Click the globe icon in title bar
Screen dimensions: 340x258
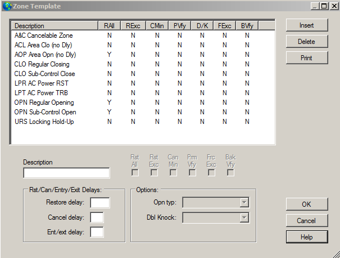coord(7,6)
